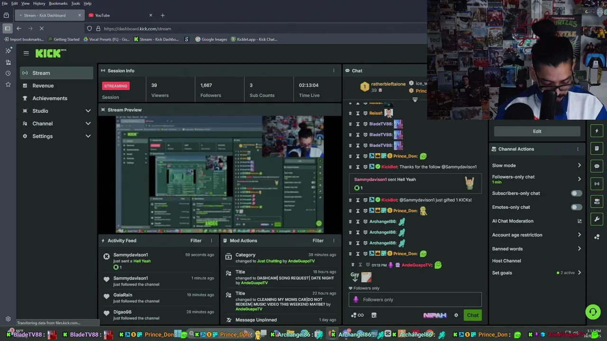Open the Bookmarks menu
607x341 pixels.
(x=58, y=3)
